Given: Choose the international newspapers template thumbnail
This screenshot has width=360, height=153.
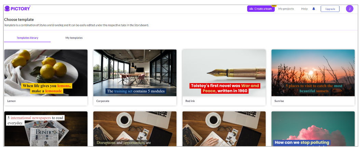Looking at the screenshot, I should tap(46, 129).
